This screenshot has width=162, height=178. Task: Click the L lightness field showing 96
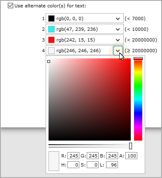tap(112, 165)
